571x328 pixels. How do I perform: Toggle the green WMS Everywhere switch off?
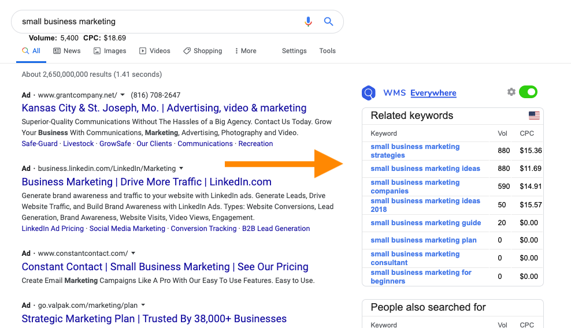pos(528,92)
